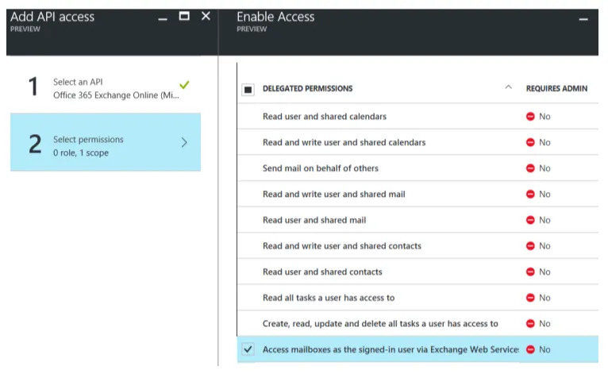The image size is (608, 374).
Task: Click the red icon on Read user and shared mail row
Action: [530, 220]
